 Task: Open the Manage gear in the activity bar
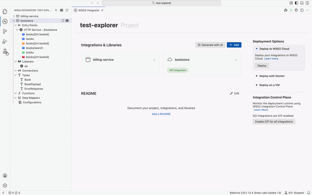point(5,186)
